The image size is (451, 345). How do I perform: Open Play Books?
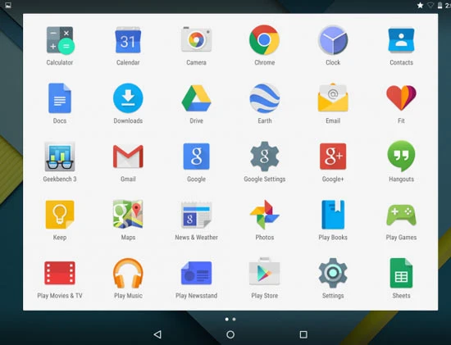pyautogui.click(x=333, y=215)
